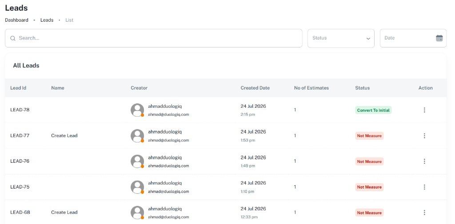Click Not Measure badge for LEAD-77
Screen dimensions: 455x224
tap(369, 136)
